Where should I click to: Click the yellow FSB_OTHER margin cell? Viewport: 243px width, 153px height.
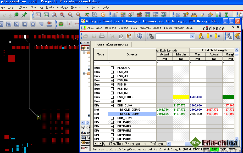click(x=181, y=97)
